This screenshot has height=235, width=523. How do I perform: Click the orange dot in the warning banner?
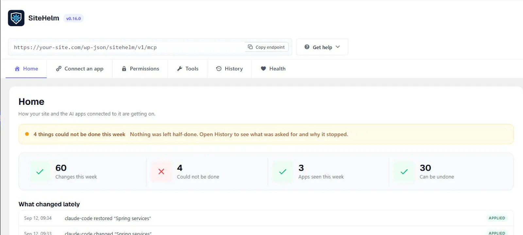click(x=27, y=134)
